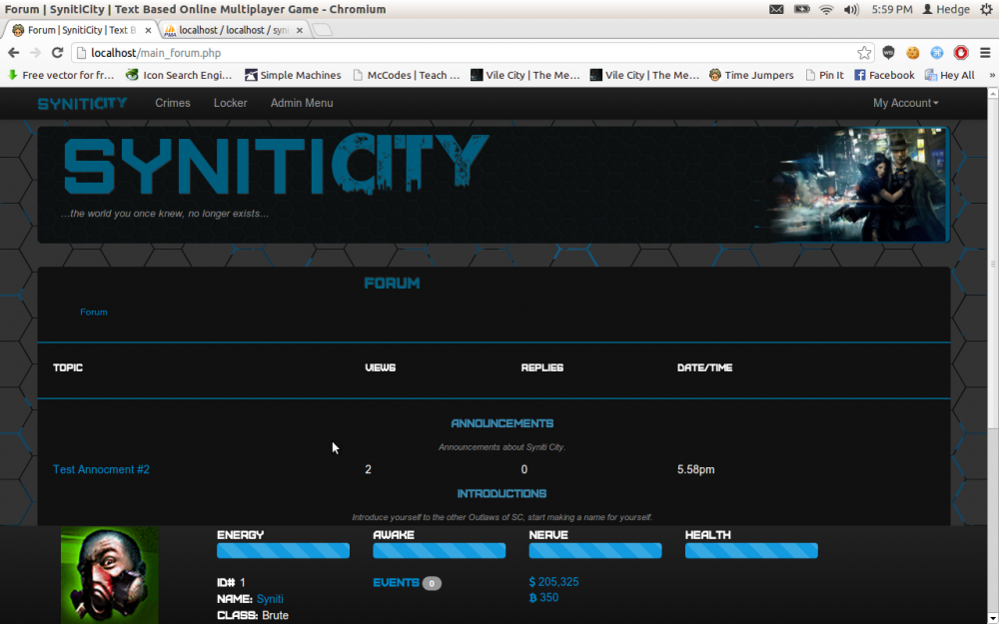Open the Admin Menu
999x624 pixels.
pyautogui.click(x=302, y=102)
